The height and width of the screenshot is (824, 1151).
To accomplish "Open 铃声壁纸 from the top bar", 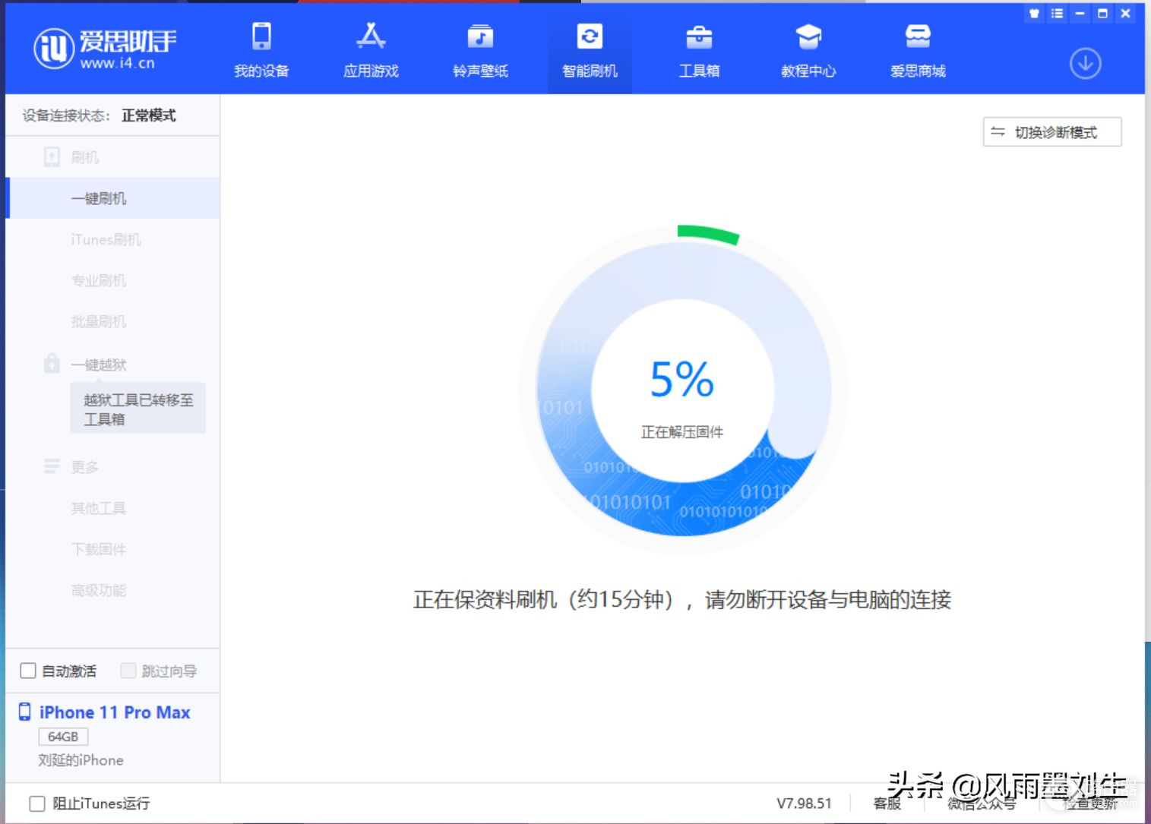I will click(480, 50).
